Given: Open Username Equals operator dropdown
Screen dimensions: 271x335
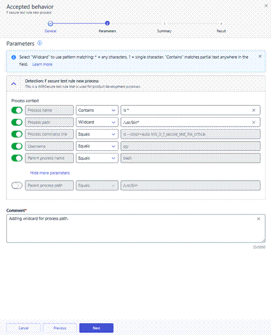Looking at the screenshot, I should 97,146.
